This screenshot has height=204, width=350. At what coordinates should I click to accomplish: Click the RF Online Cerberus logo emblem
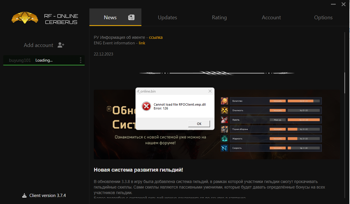pos(25,18)
